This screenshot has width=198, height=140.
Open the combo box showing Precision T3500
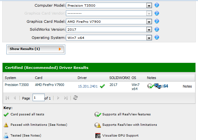pos(109,6)
